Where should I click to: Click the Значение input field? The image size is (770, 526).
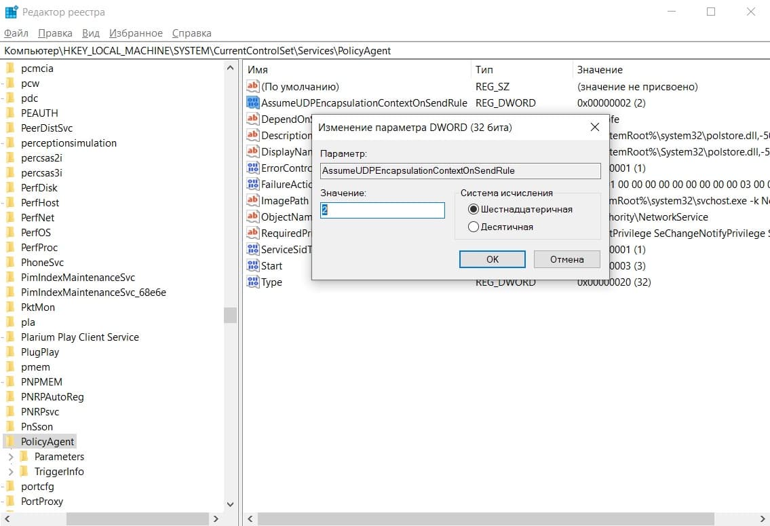383,210
